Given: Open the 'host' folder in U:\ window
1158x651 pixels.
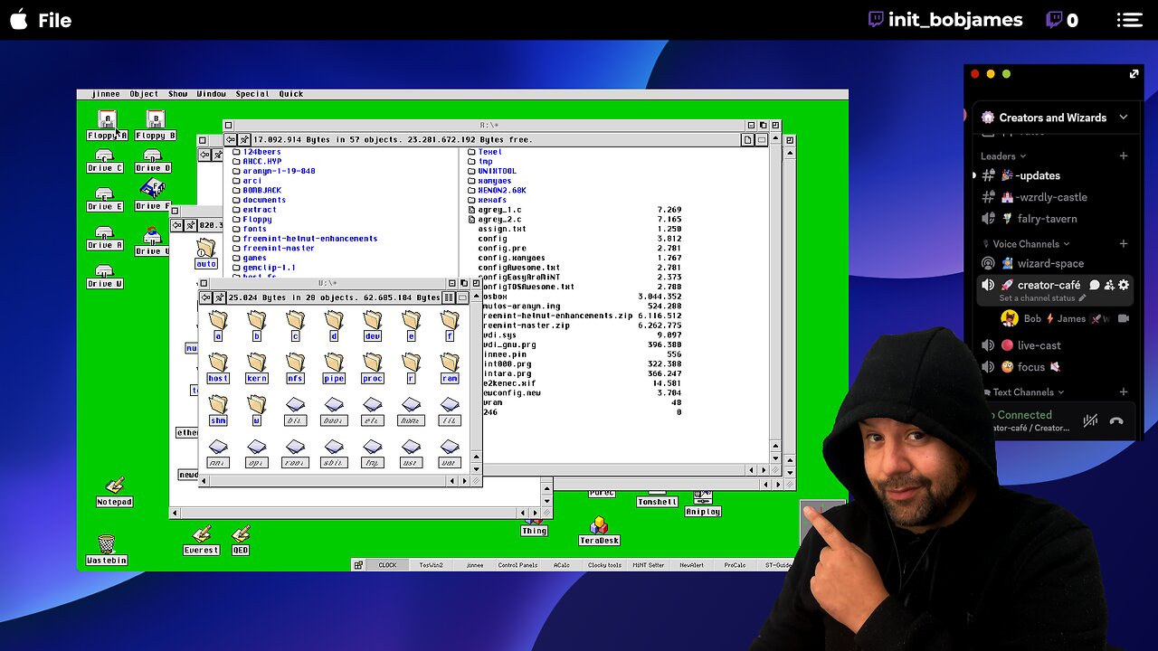Looking at the screenshot, I should 218,368.
